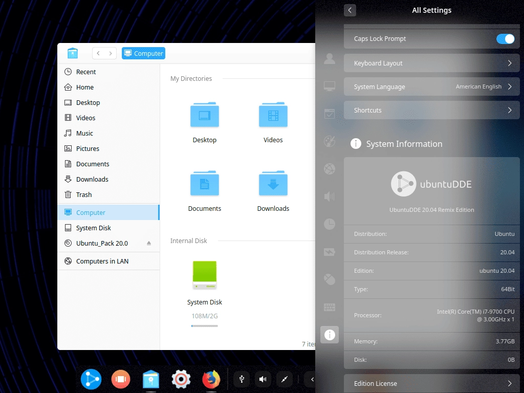Expand Keyboard Layout settings row
Screen dimensions: 524x393
431,63
